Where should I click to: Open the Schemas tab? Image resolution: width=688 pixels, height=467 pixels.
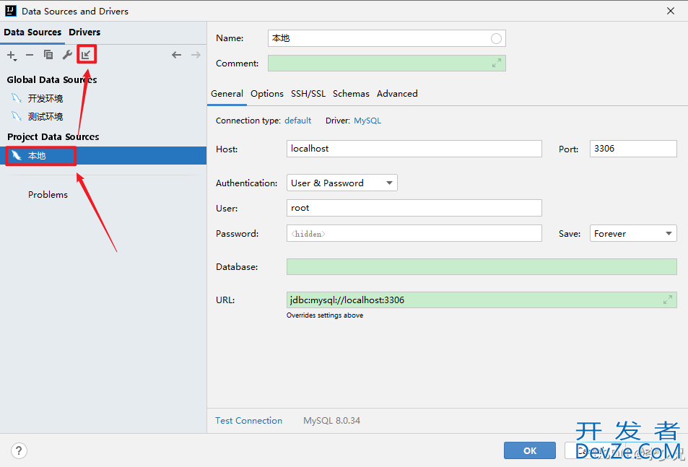[x=351, y=94]
